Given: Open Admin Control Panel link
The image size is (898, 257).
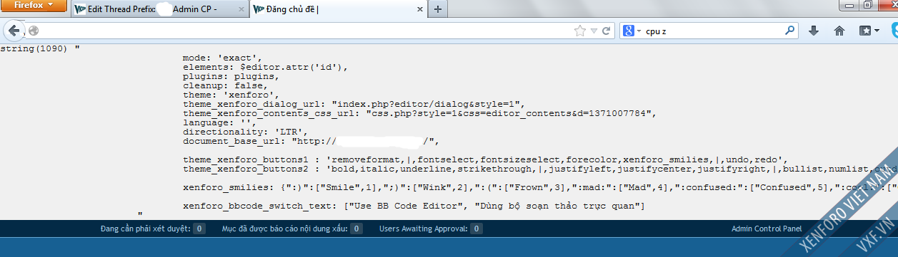Looking at the screenshot, I should point(767,229).
